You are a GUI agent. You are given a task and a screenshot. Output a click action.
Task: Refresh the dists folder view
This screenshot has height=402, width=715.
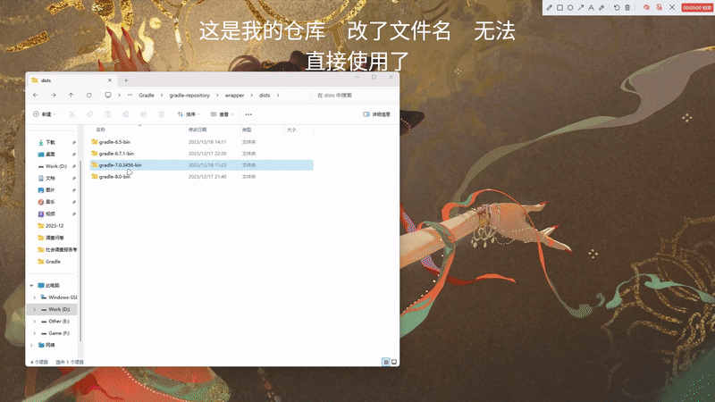tap(88, 96)
